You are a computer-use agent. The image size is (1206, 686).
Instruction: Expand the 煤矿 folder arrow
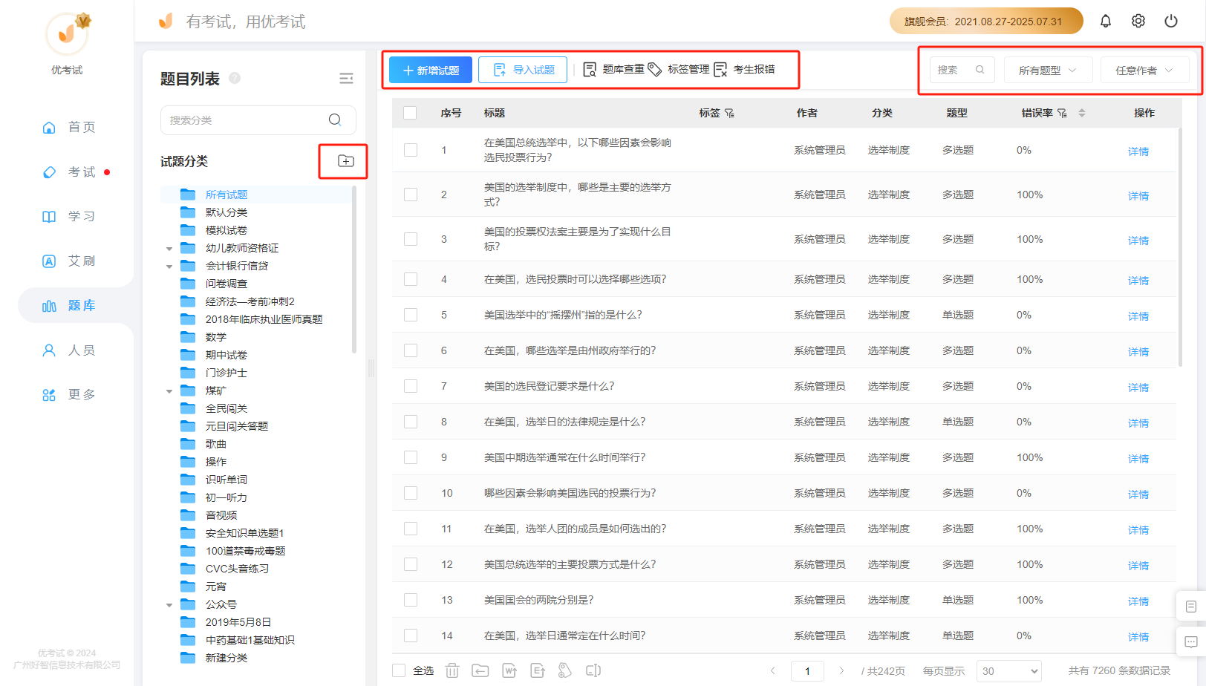pyautogui.click(x=169, y=391)
